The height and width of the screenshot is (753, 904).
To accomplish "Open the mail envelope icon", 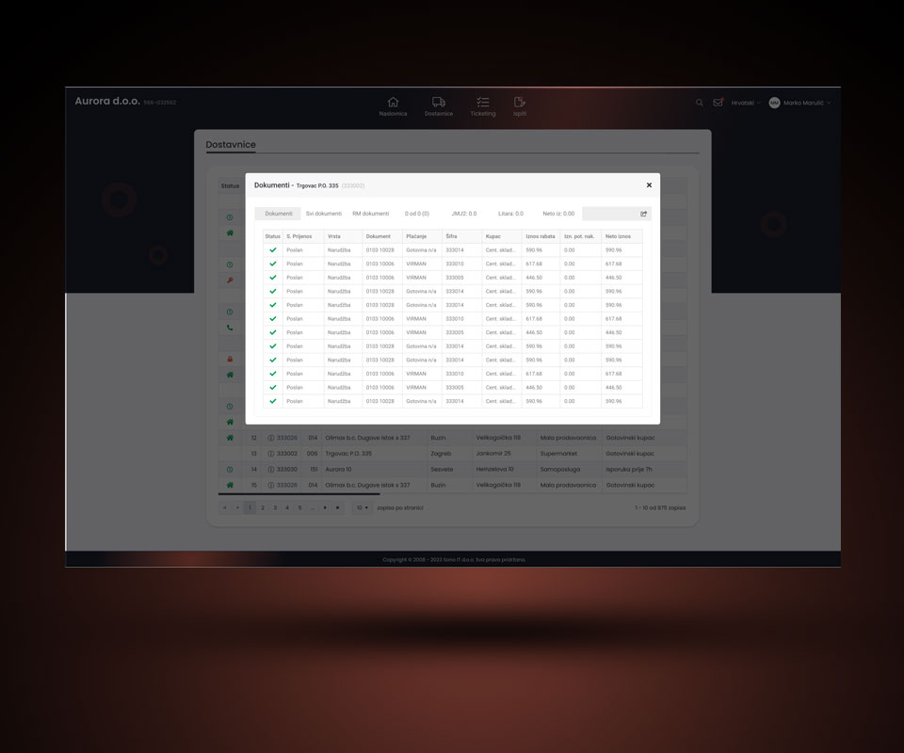I will 718,103.
